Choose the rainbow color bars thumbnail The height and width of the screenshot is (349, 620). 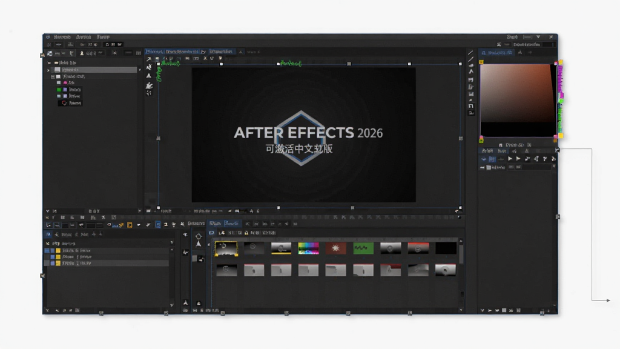308,248
